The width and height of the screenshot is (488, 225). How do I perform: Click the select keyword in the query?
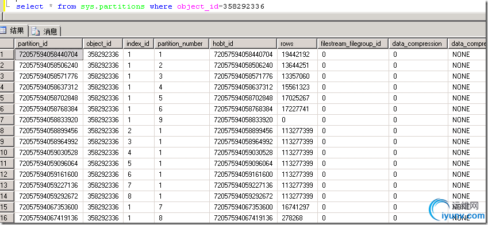[29, 6]
